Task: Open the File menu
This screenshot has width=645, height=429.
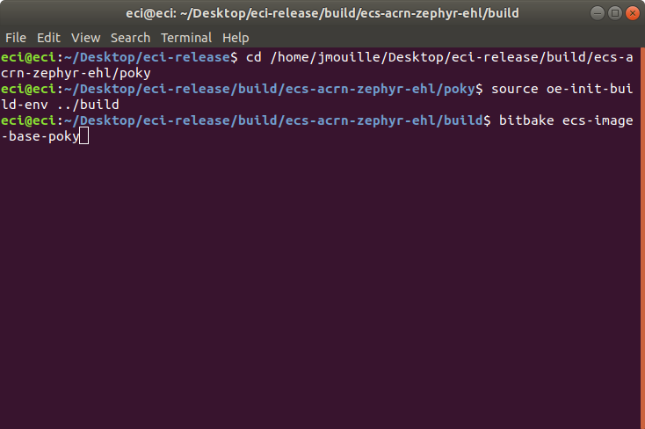Action: click(16, 38)
